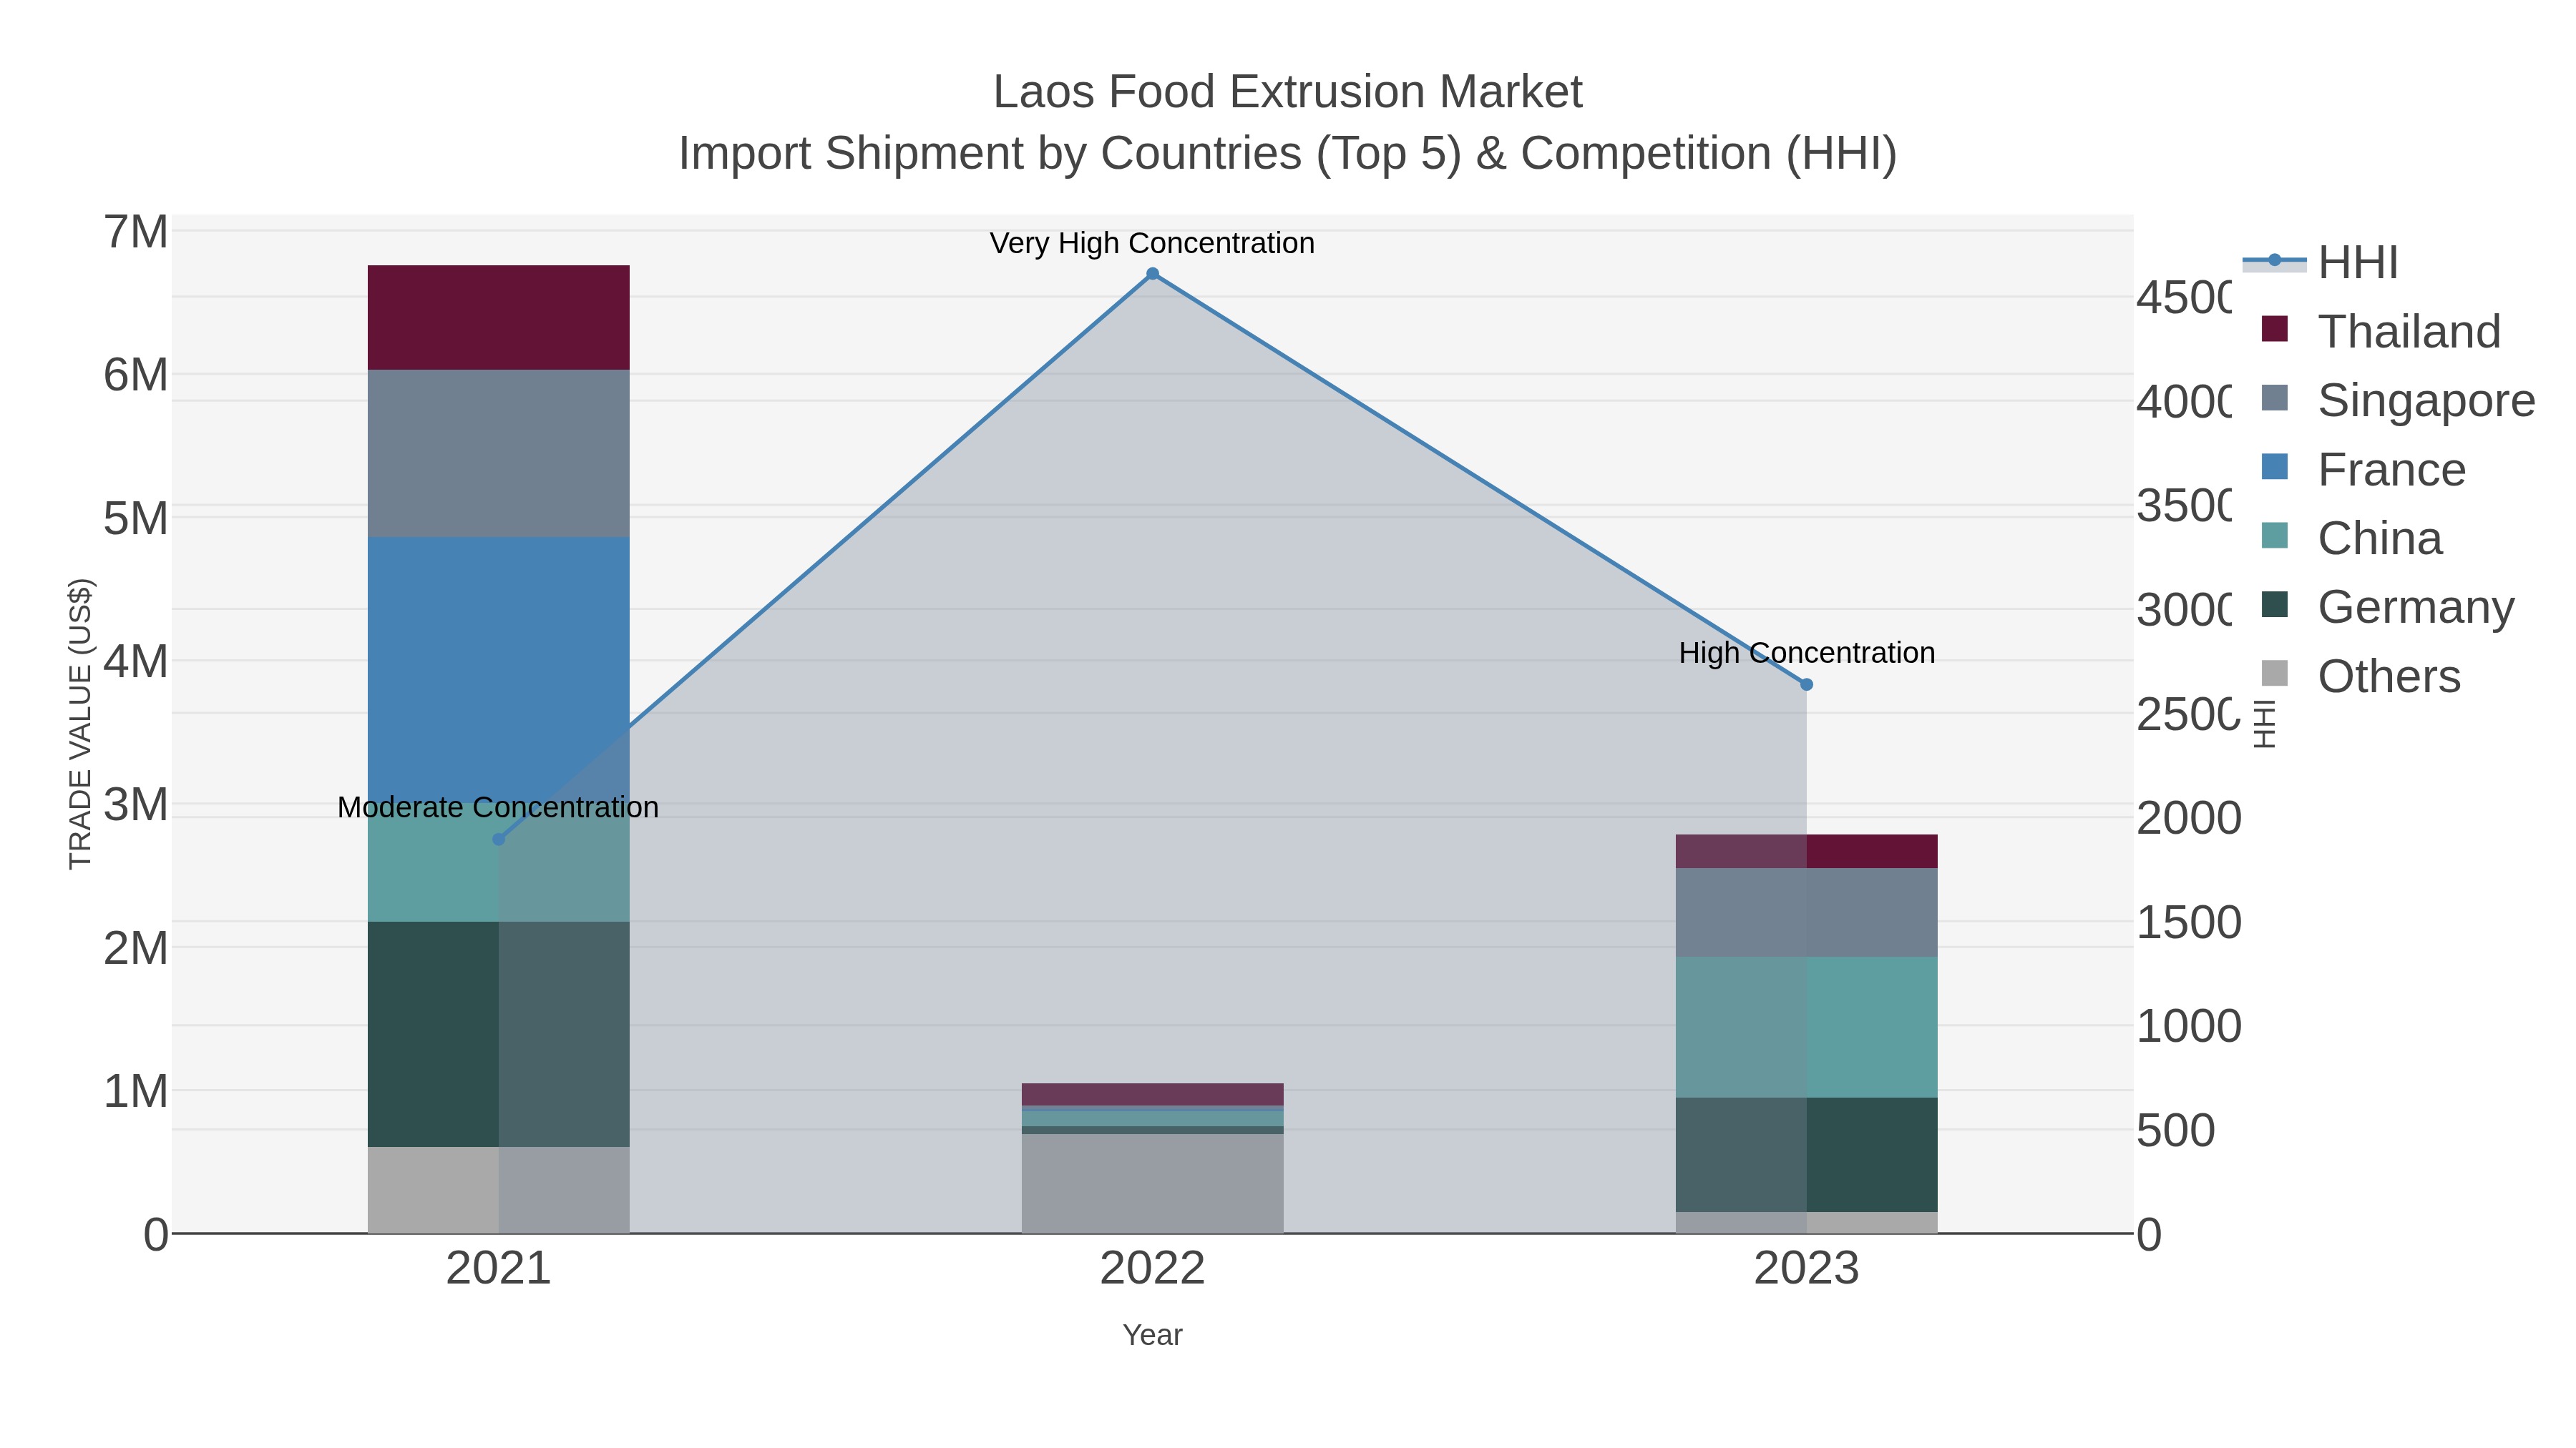Click the 7M y-axis tick label
The width and height of the screenshot is (2576, 1448).
[136, 232]
